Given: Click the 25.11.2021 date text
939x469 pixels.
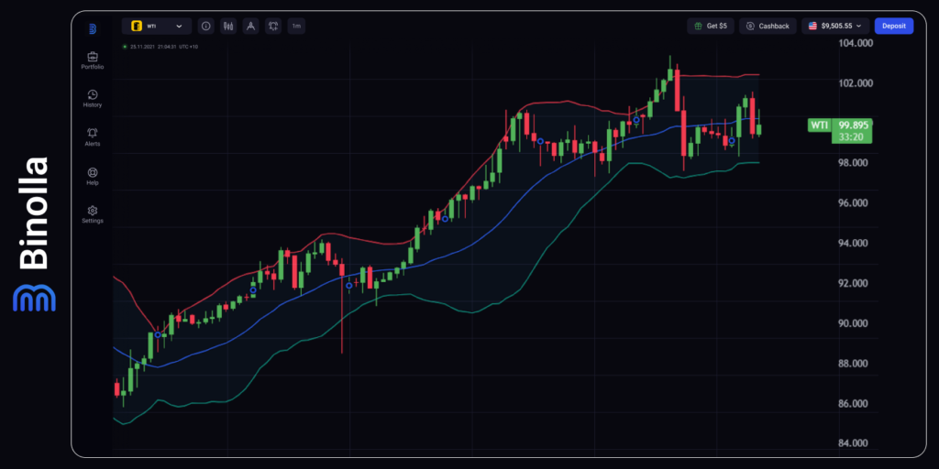Looking at the screenshot, I should tap(142, 46).
